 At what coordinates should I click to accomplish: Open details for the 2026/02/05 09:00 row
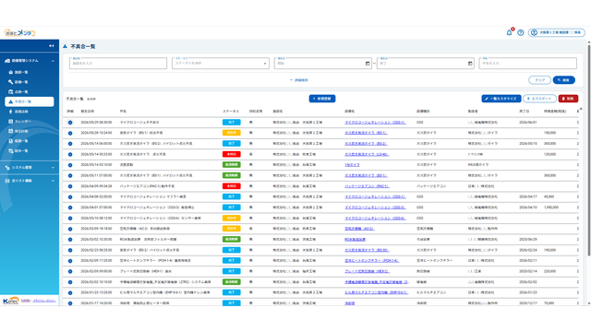[x=70, y=271]
